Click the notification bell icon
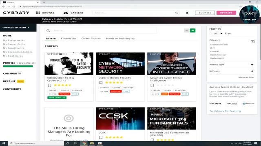Screen dimensions: 261x146 point(187,13)
